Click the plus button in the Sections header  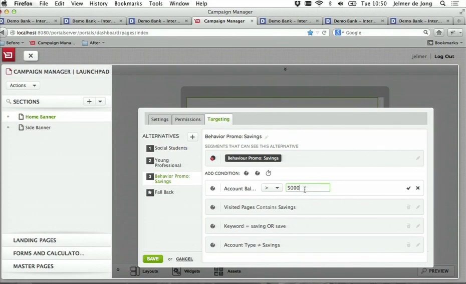pos(89,101)
